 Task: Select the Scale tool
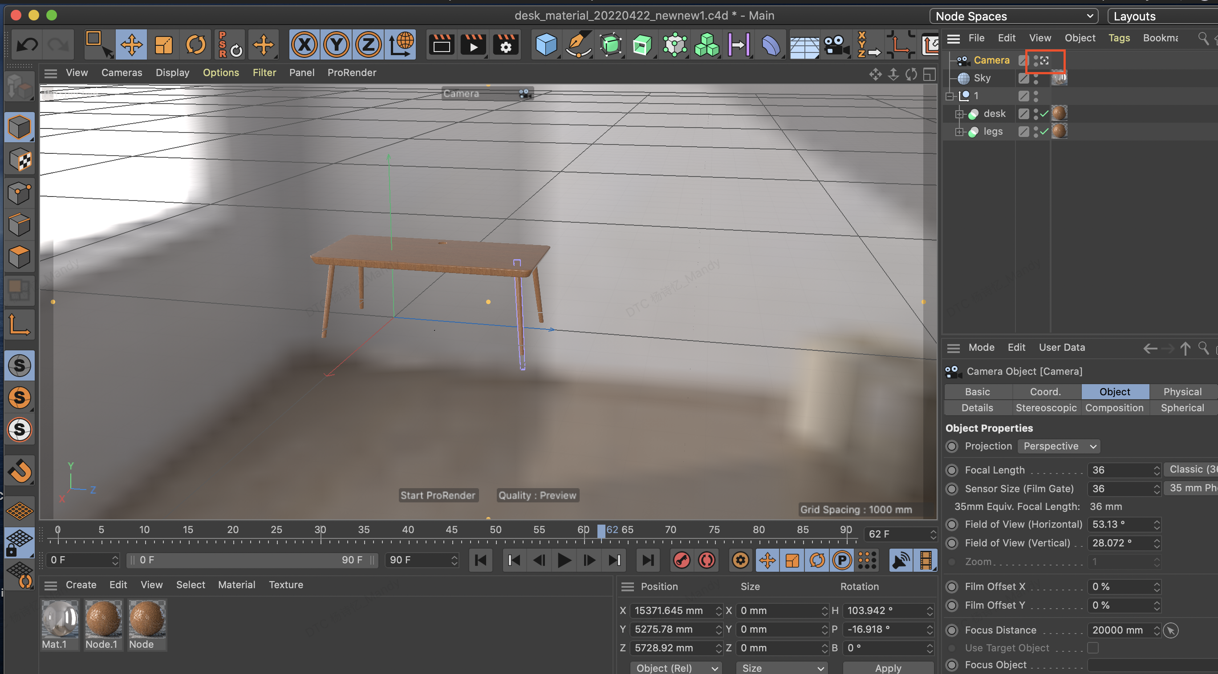(163, 45)
